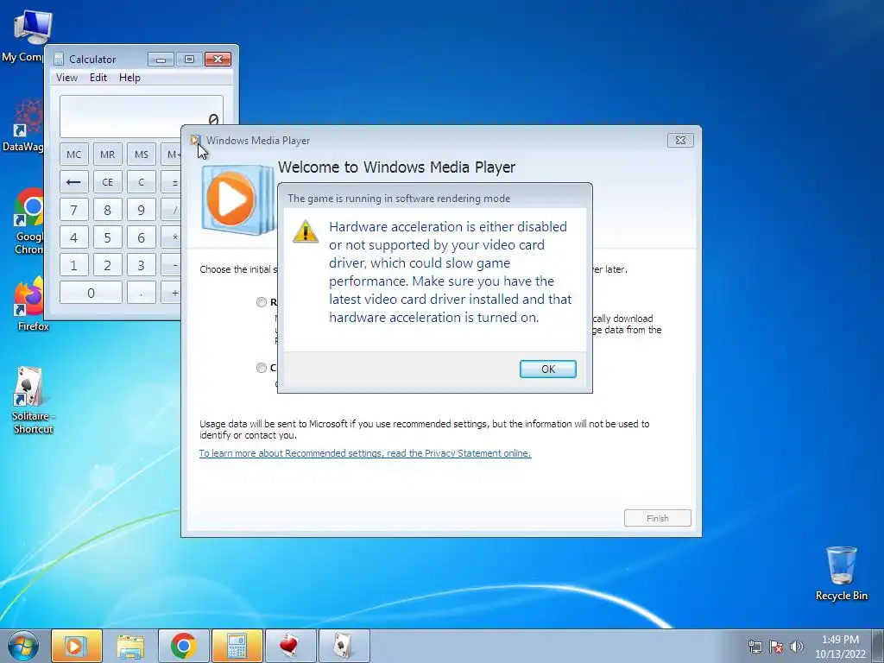884x663 pixels.
Task: Click the Calculator title bar icon
Action: [59, 59]
